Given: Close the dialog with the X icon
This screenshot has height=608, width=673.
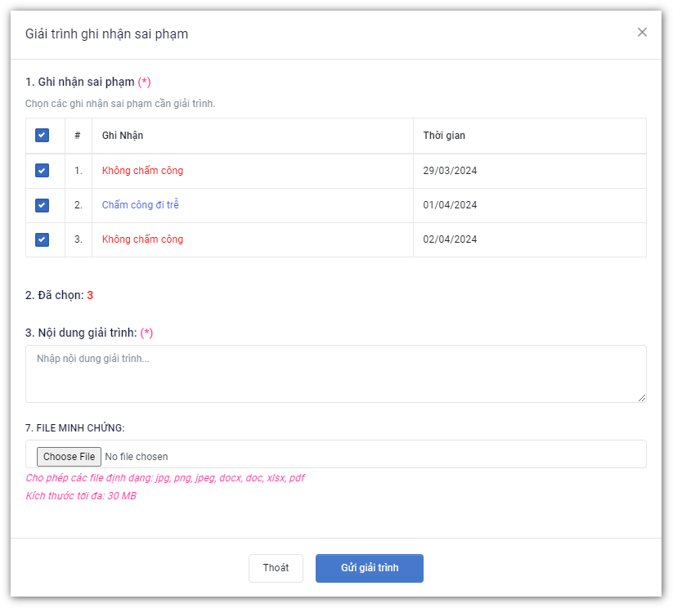Looking at the screenshot, I should pyautogui.click(x=642, y=32).
